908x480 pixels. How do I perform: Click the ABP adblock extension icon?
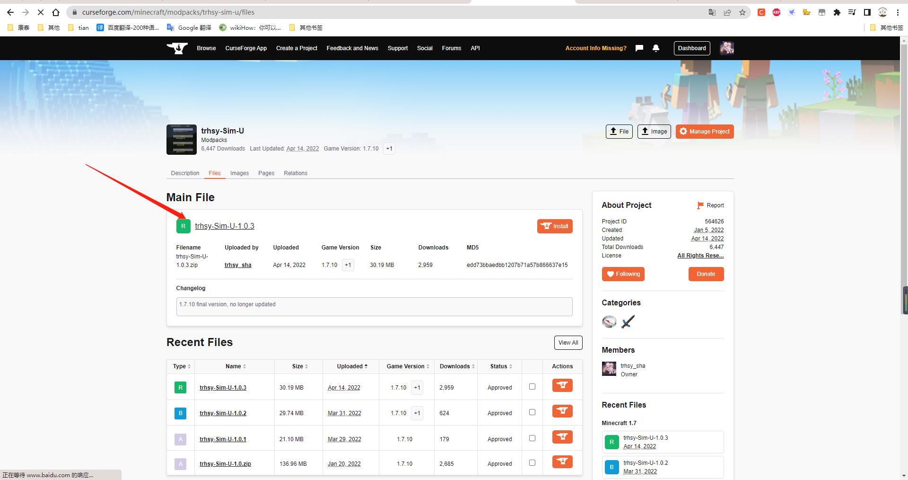pos(777,12)
